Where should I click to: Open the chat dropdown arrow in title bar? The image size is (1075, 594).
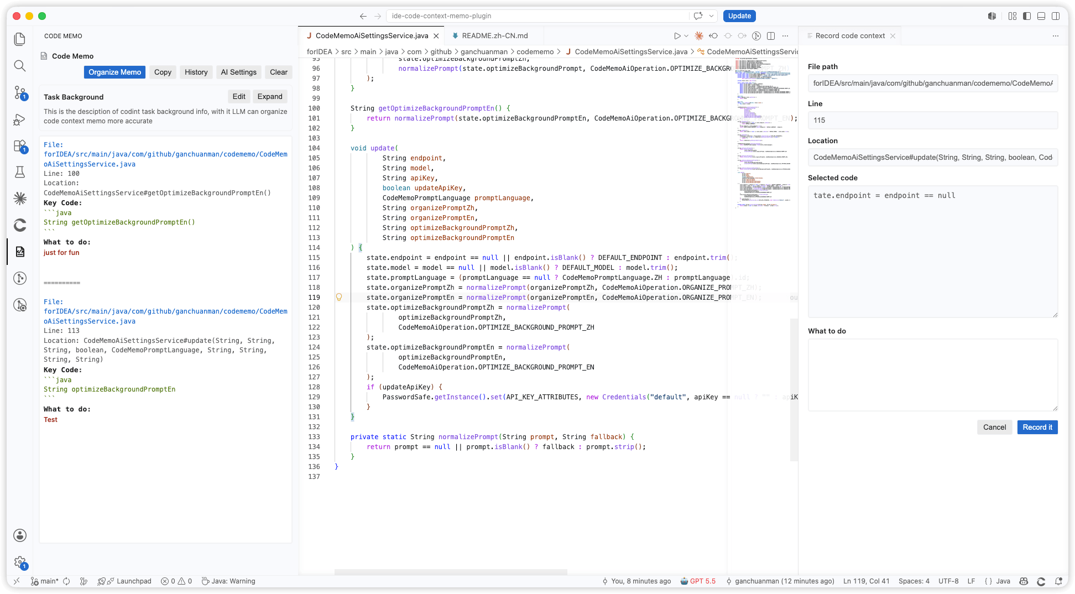coord(711,16)
